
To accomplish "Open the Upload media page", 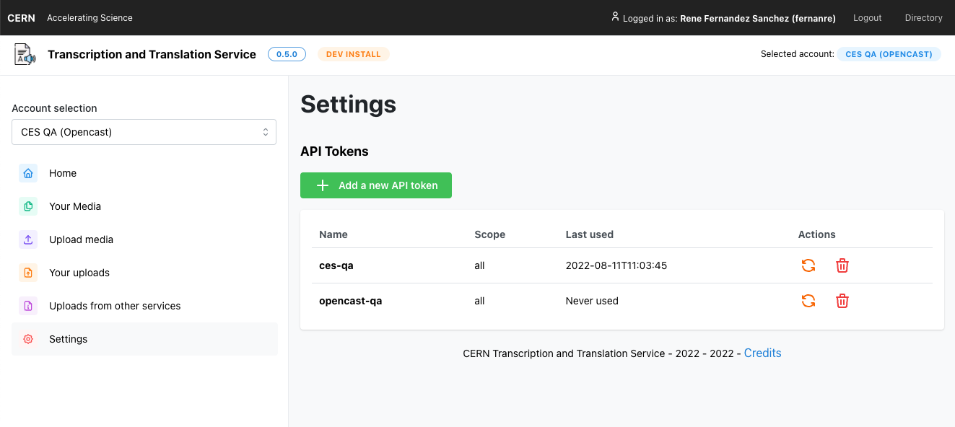I will tap(144, 239).
